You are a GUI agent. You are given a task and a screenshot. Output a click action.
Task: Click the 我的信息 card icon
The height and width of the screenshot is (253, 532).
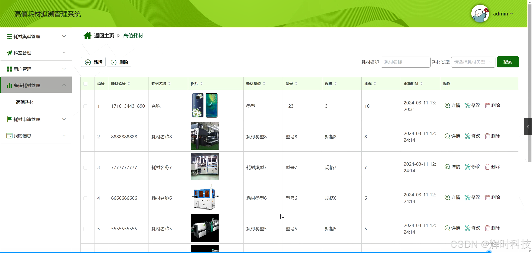click(9, 136)
